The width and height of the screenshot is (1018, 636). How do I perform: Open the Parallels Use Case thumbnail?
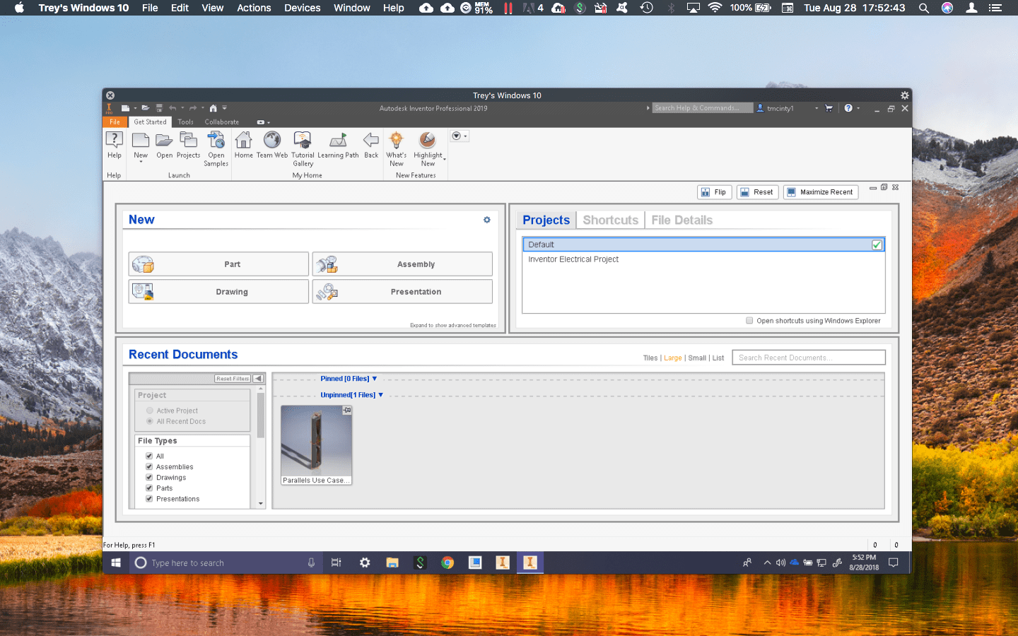point(316,445)
